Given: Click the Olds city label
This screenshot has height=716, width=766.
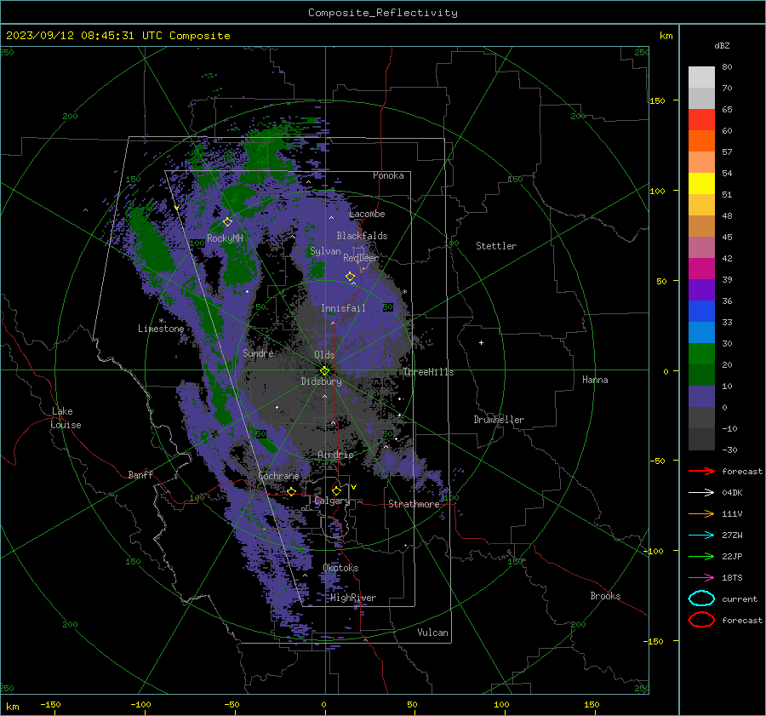Looking at the screenshot, I should coord(324,355).
